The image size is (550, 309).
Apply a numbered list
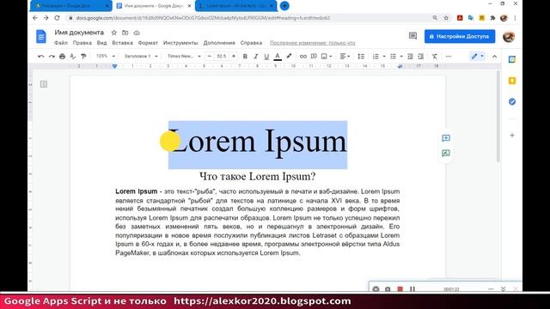376,57
